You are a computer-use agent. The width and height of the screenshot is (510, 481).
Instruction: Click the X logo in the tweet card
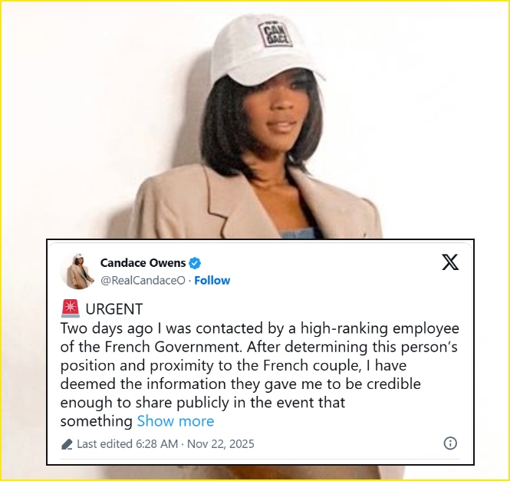(x=450, y=262)
